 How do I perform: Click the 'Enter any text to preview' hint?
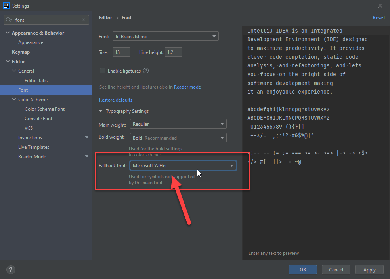tap(273, 253)
